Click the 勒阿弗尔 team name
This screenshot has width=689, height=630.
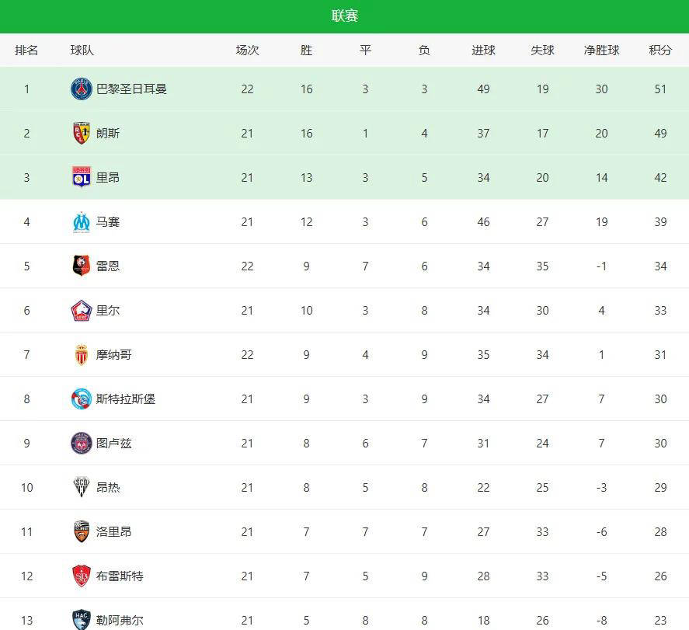[x=120, y=621]
